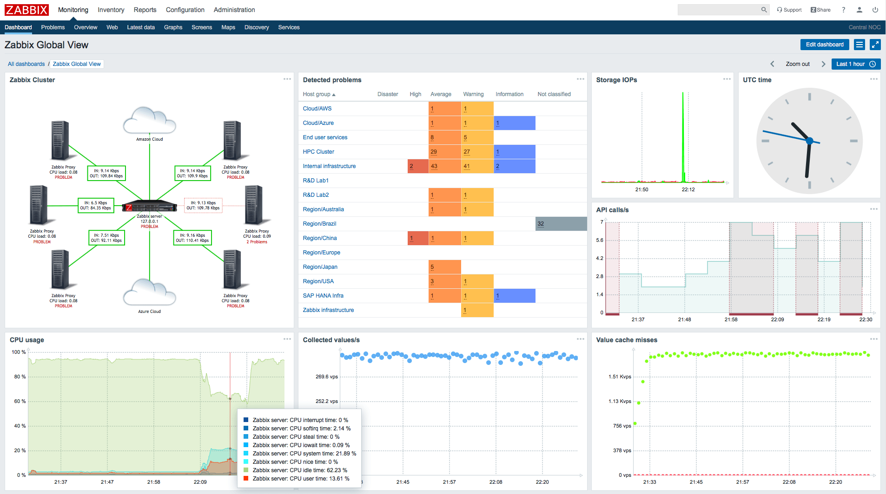Open the help question mark icon

[x=844, y=10]
